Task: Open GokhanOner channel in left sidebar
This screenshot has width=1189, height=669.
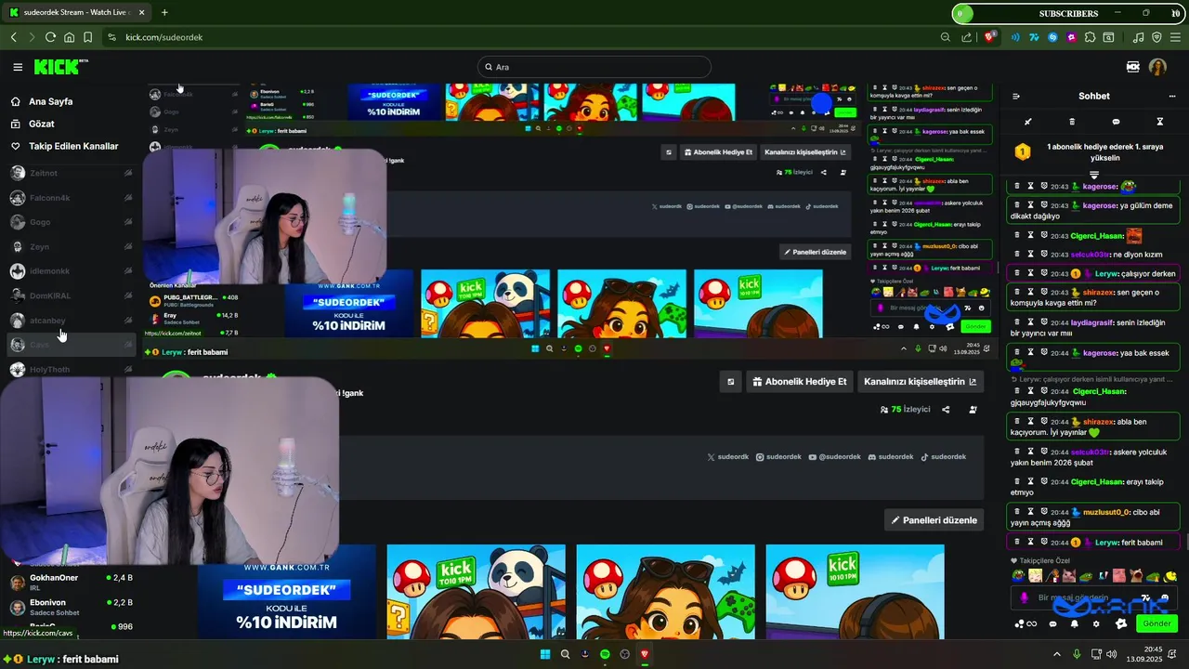Action: pyautogui.click(x=70, y=582)
